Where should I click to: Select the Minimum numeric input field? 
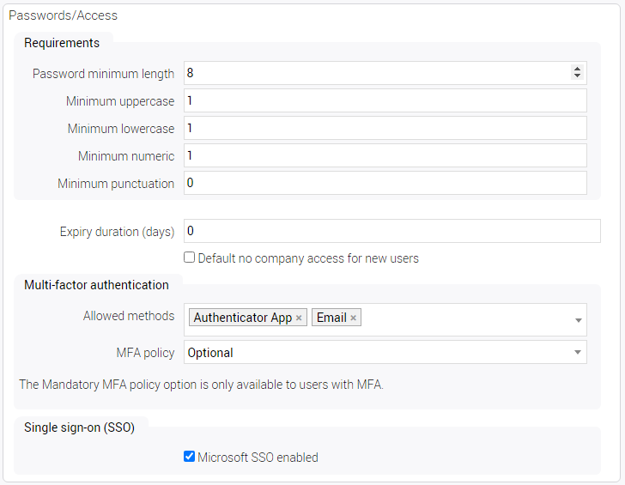click(385, 156)
